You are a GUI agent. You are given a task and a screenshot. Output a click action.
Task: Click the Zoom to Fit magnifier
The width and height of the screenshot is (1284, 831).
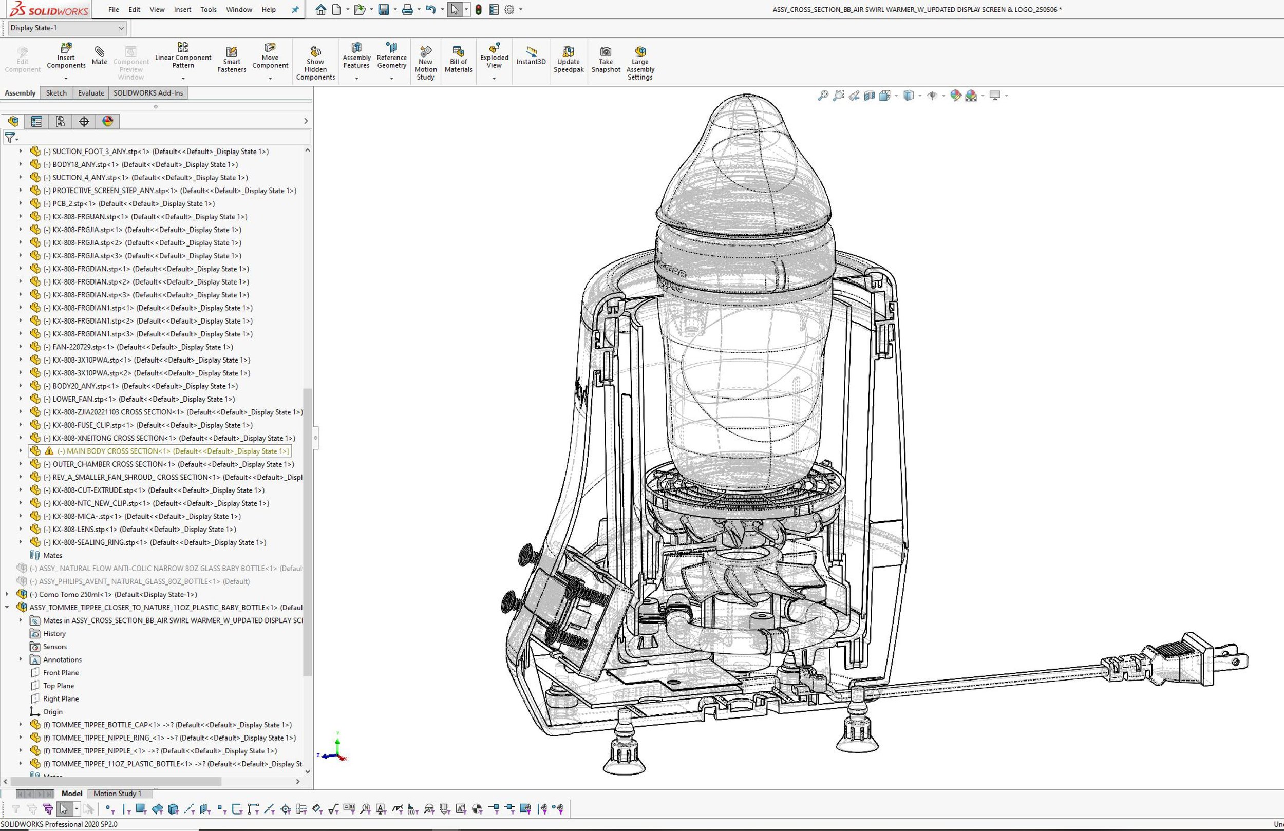point(822,96)
